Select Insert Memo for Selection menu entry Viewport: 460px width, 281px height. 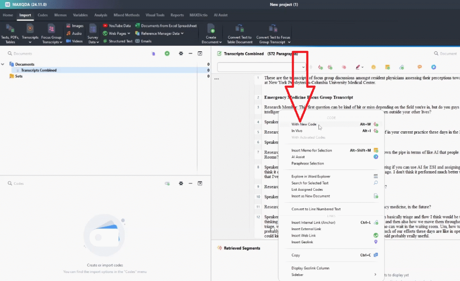click(311, 150)
